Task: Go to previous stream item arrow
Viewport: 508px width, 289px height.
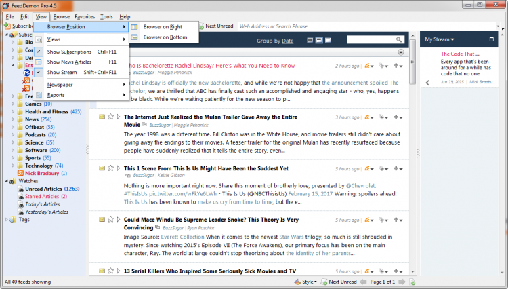Action: pos(427,83)
